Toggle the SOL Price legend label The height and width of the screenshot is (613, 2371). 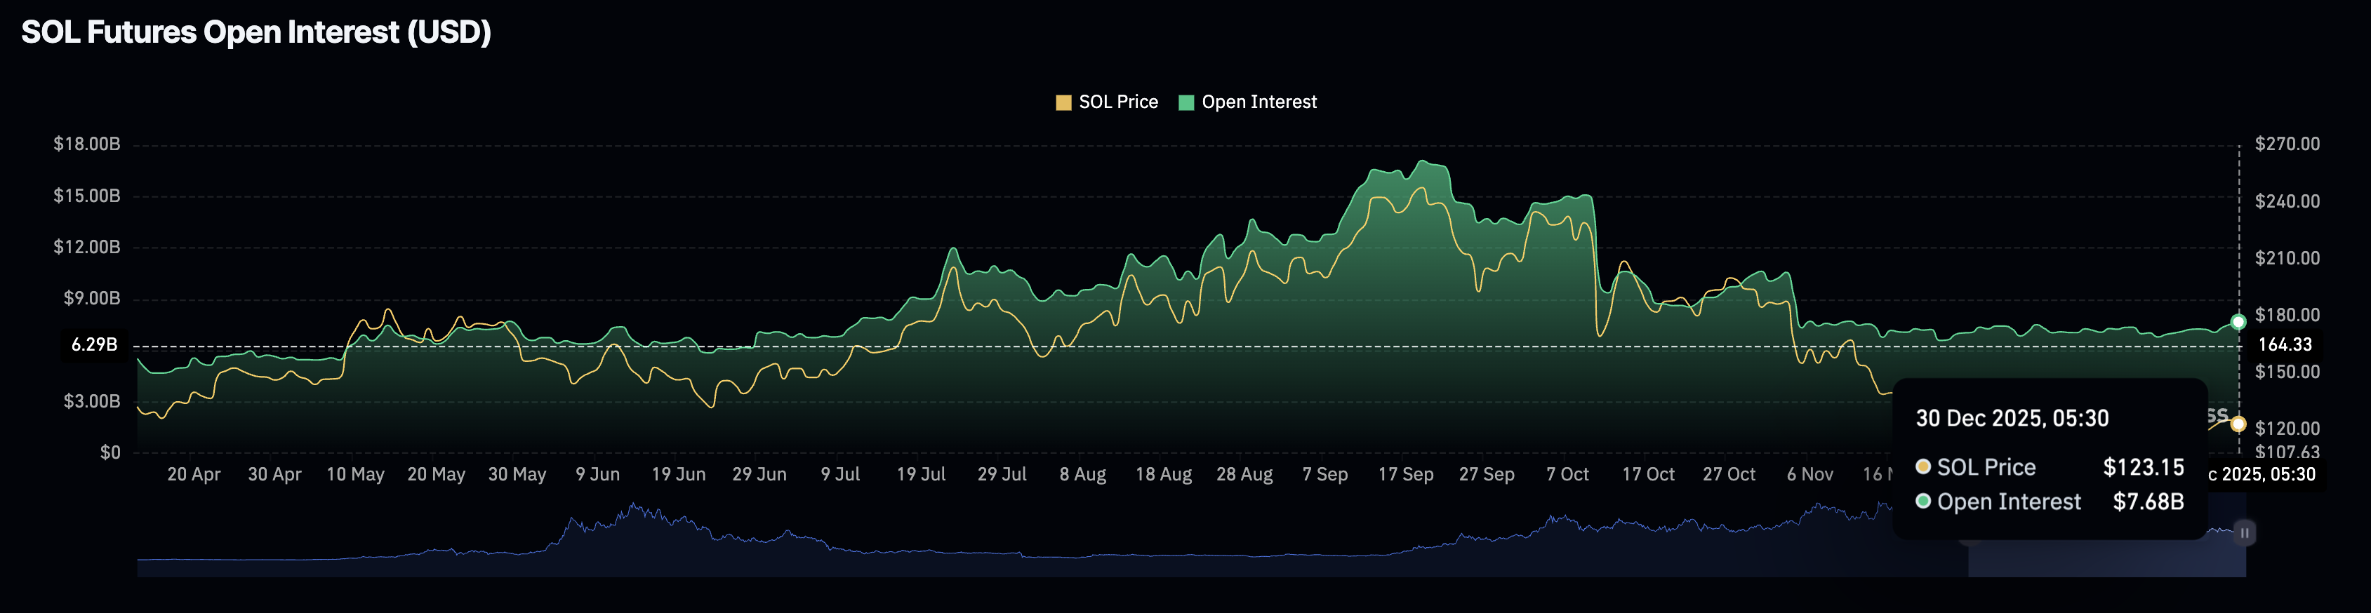point(1117,102)
